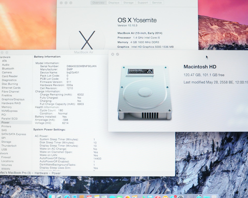248x198 pixels.
Task: Select Disc Burning in the sidebar
Action: pos(10,84)
